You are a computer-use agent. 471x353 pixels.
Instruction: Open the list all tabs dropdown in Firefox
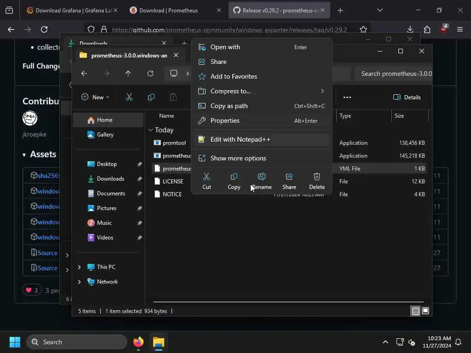tap(379, 10)
